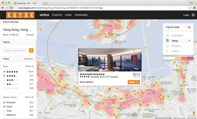Viewport: 197px width, 119px height.
Task: Uncheck the Excellent review score checkbox
Action: (x=4, y=102)
